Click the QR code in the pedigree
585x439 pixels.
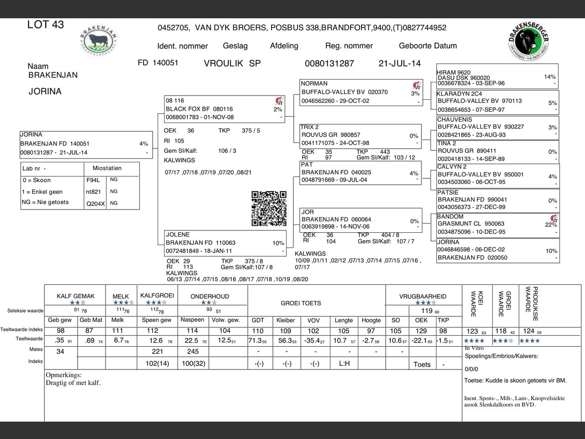[269, 209]
